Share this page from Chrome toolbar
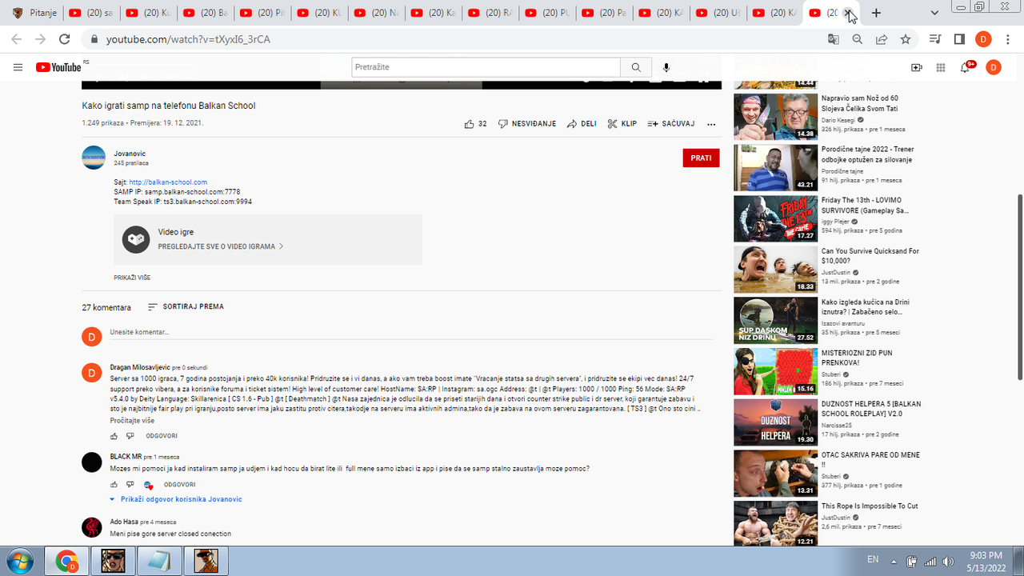This screenshot has width=1024, height=576. tap(882, 39)
